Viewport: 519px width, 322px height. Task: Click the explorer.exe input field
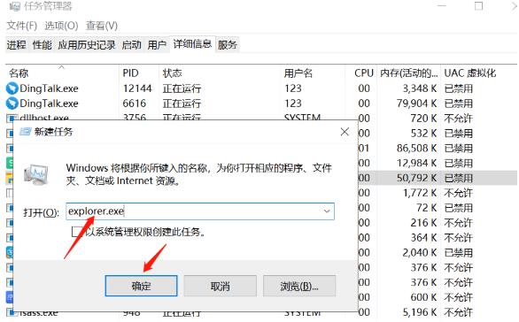tap(200, 211)
